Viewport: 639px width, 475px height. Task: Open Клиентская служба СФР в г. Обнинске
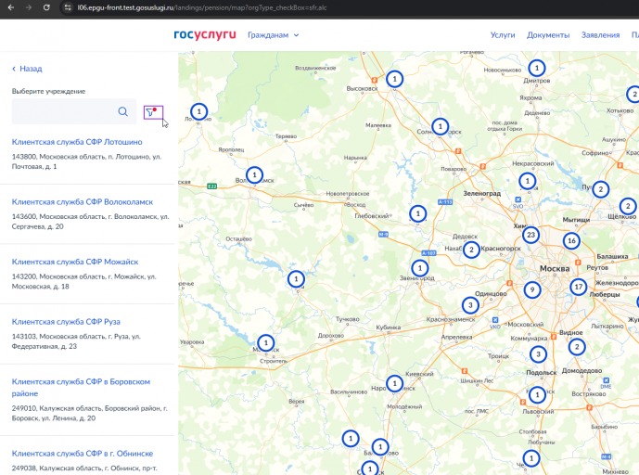83,454
